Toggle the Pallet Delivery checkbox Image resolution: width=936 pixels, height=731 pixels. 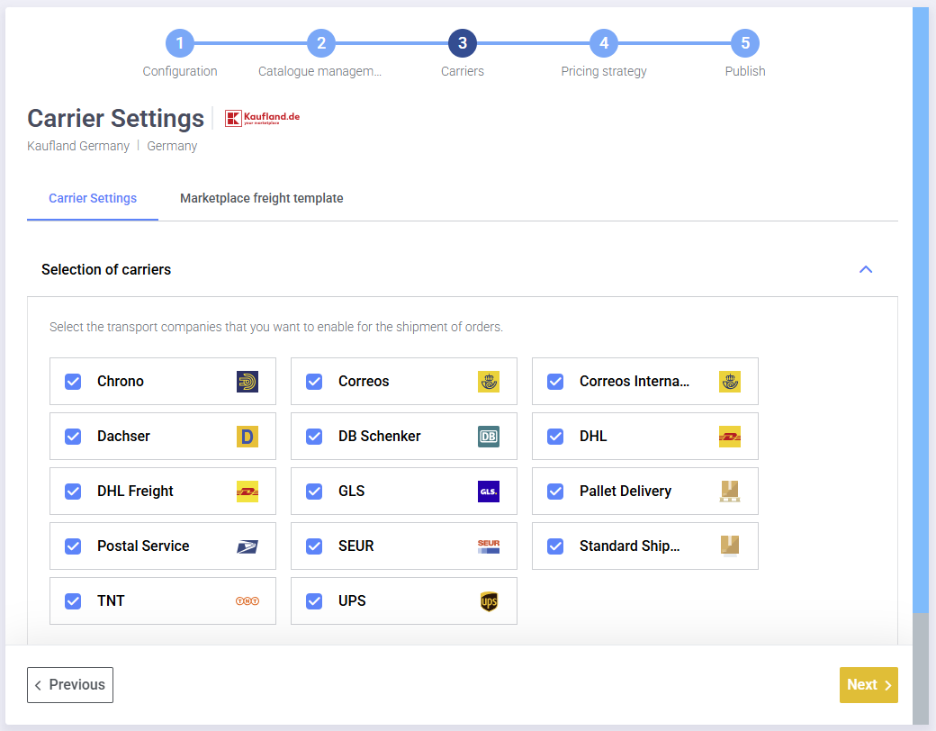tap(555, 492)
